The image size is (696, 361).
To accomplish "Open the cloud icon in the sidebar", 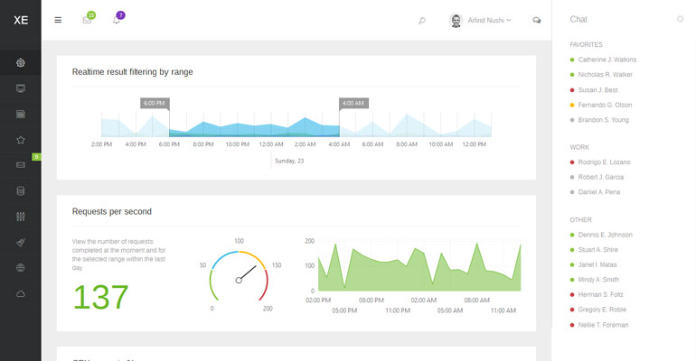I will pos(21,294).
